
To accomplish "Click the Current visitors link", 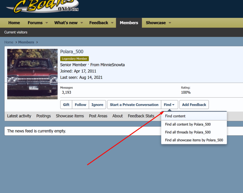I will click(16, 32).
